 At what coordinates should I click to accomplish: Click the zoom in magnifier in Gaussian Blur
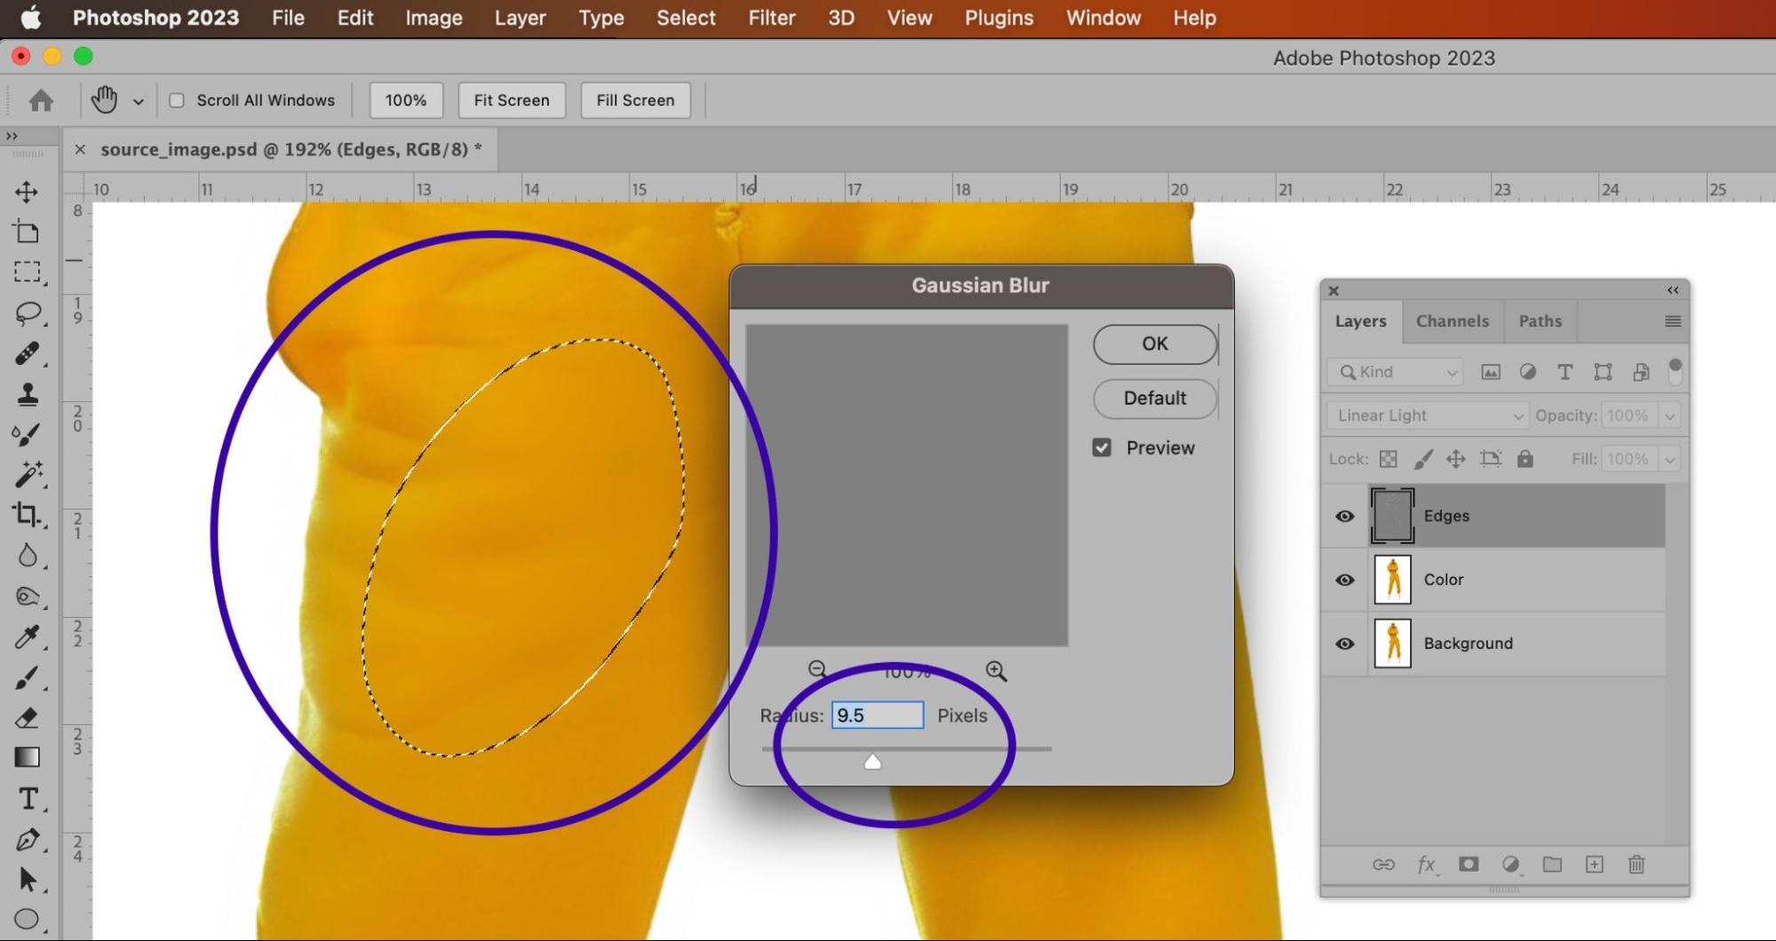(x=996, y=671)
